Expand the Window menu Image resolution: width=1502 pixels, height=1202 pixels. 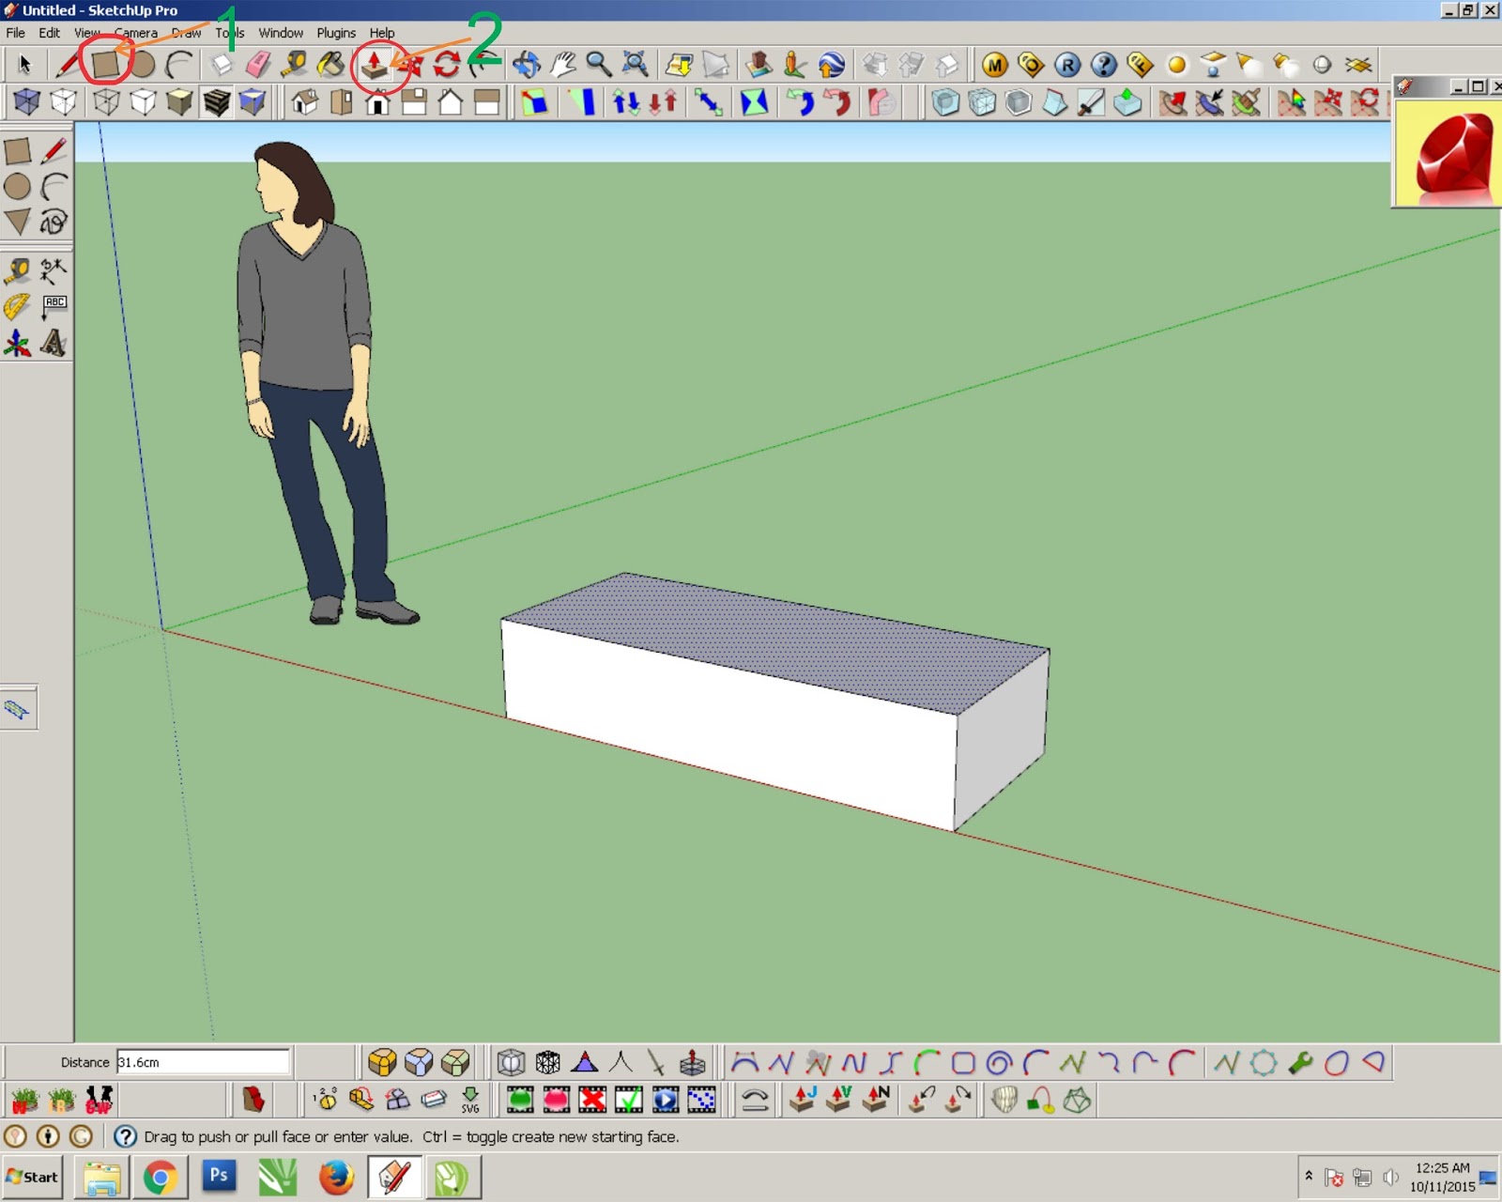point(281,33)
